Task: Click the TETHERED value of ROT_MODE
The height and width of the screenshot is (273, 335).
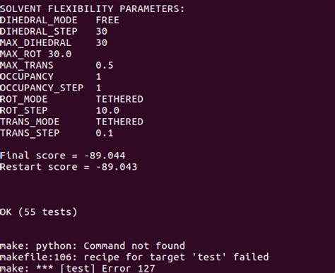Action: coord(119,99)
